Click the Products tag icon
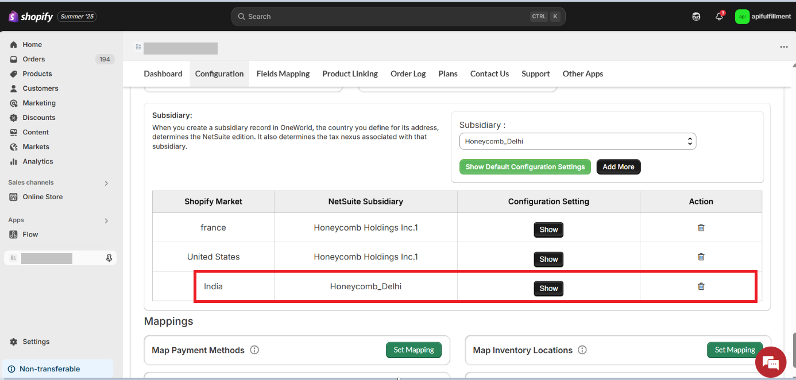 pos(14,73)
